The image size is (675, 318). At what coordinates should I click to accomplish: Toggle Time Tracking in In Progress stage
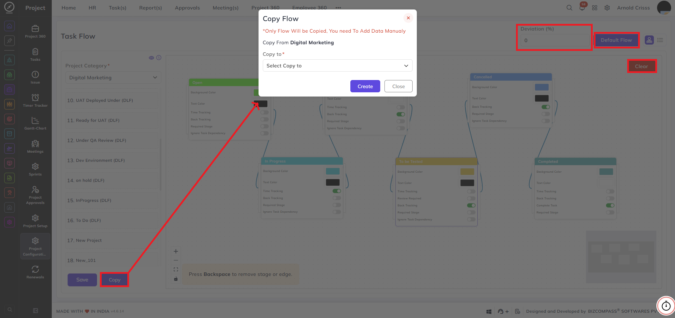[337, 191]
